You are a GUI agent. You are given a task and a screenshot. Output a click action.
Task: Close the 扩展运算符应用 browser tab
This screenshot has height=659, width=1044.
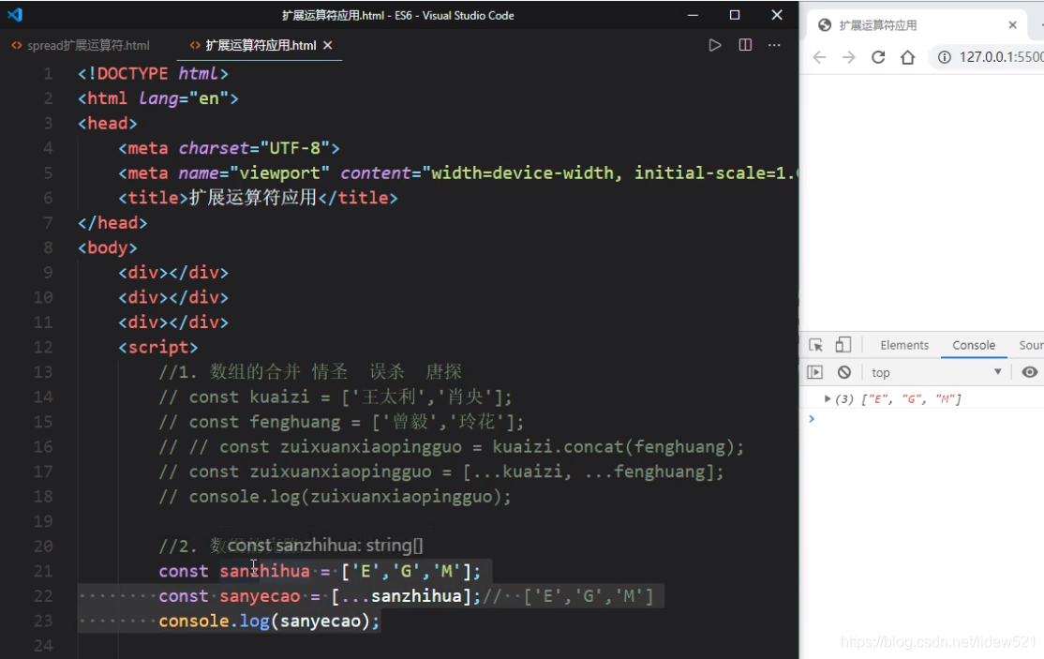[1012, 25]
